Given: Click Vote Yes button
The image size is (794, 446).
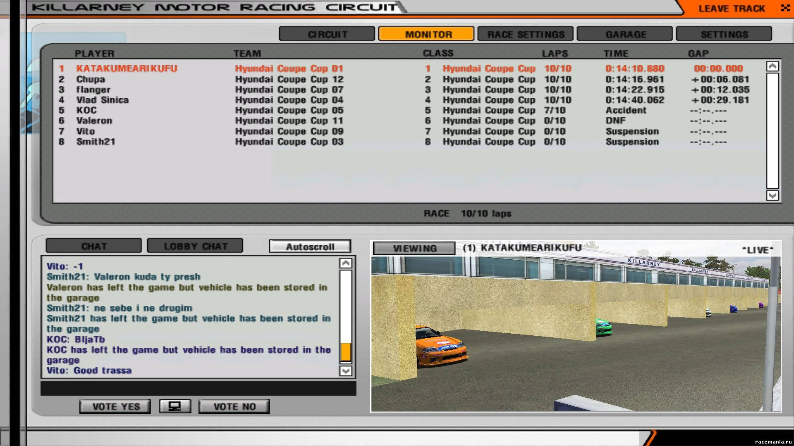Looking at the screenshot, I should (x=115, y=406).
